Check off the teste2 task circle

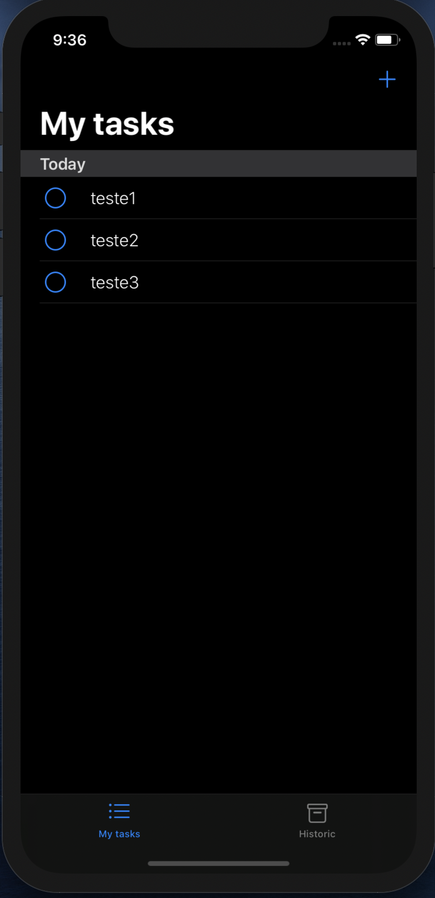click(55, 240)
